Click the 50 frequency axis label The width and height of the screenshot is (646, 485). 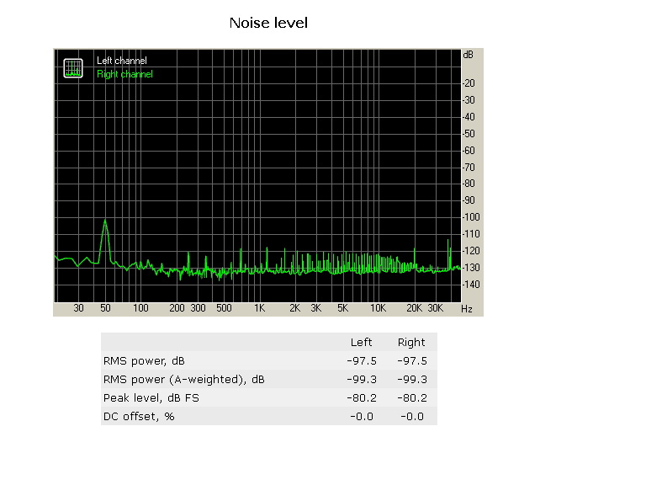[x=105, y=308]
